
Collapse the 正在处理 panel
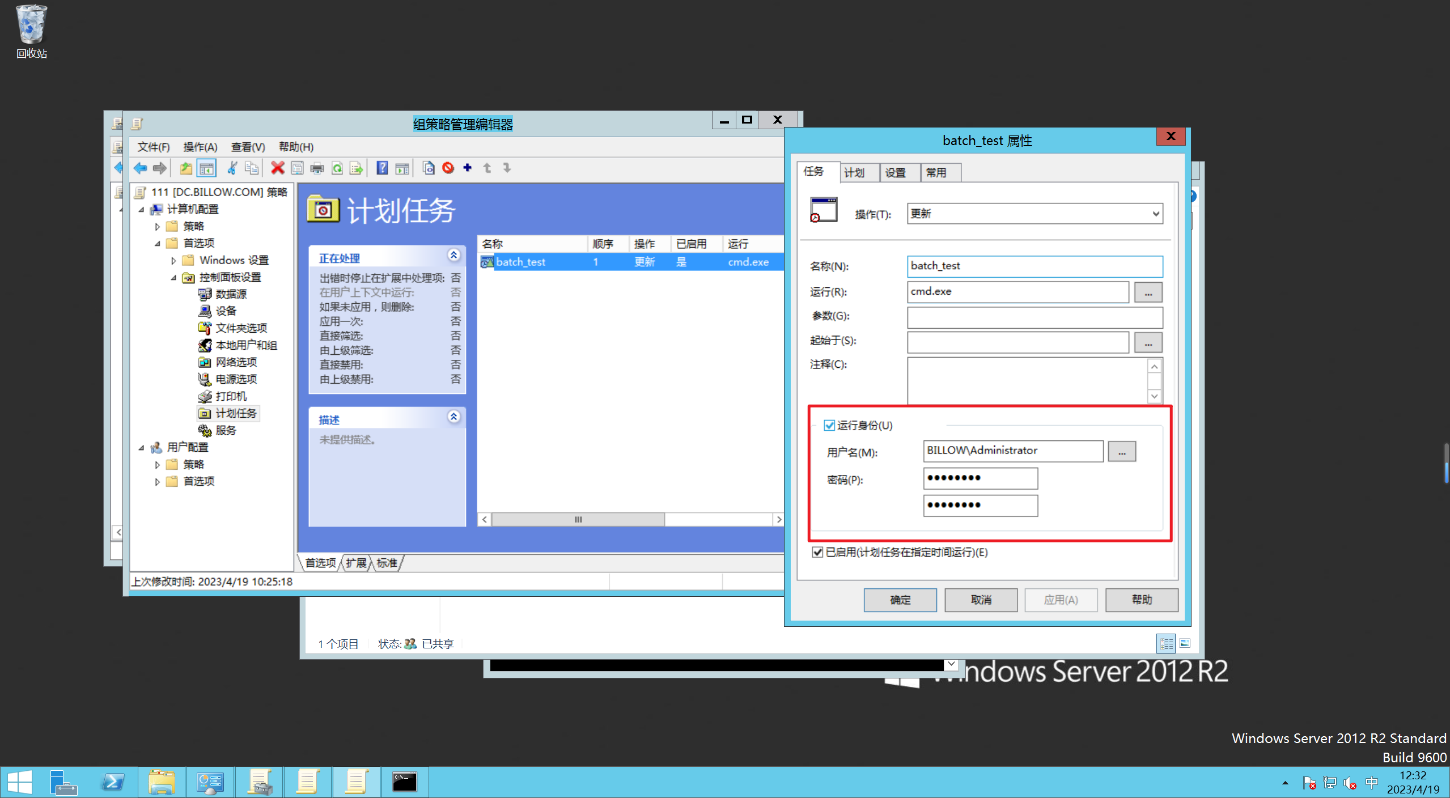coord(453,255)
